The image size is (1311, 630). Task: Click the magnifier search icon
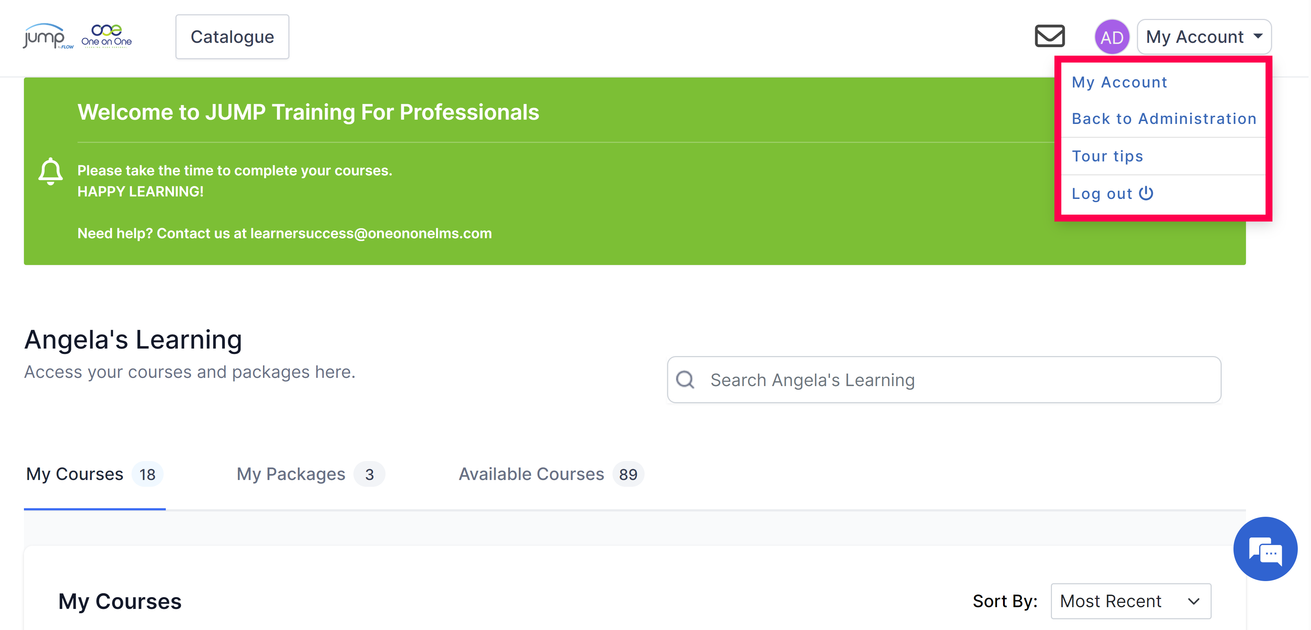685,379
